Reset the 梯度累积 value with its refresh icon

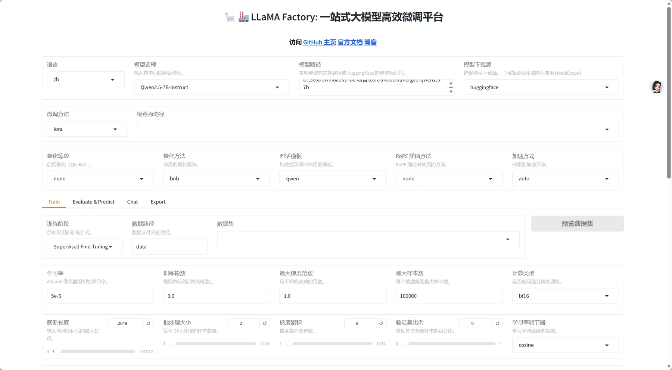tap(381, 323)
